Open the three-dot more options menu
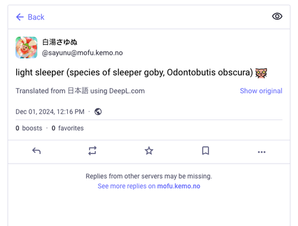The width and height of the screenshot is (298, 226). pos(262,152)
